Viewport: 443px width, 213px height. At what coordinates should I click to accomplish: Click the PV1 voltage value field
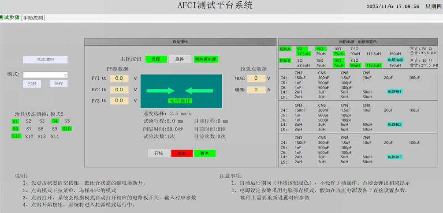click(119, 78)
